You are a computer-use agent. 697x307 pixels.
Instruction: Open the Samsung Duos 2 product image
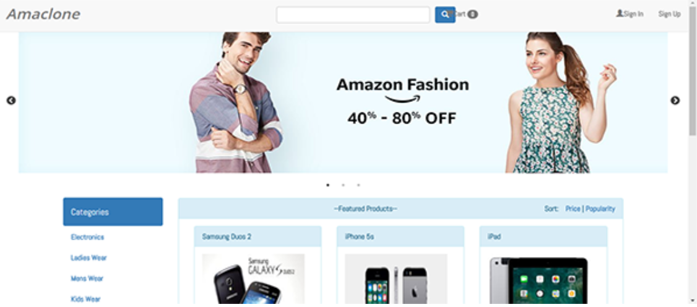tap(253, 279)
